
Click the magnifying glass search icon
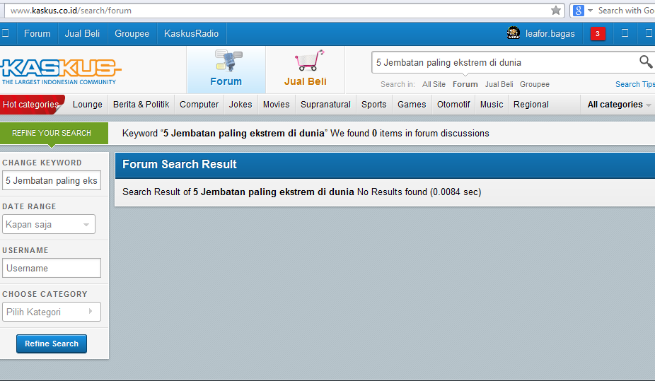click(646, 61)
